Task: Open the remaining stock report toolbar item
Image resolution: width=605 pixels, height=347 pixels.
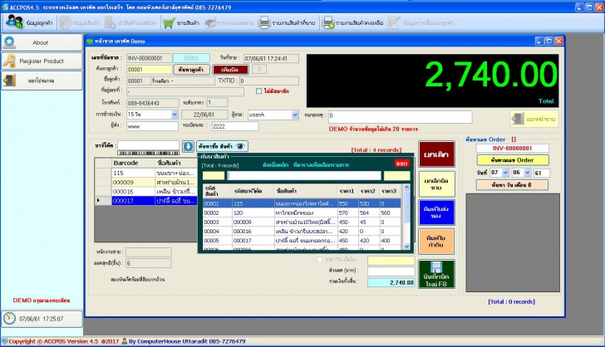Action: [x=353, y=22]
